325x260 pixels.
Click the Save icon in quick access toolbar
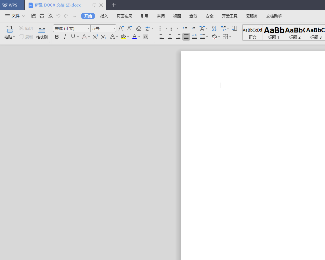click(x=34, y=16)
